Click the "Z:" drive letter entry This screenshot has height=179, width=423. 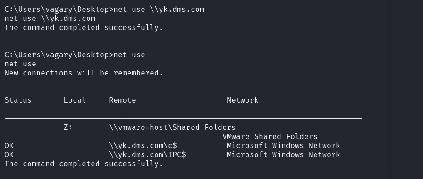click(68, 127)
